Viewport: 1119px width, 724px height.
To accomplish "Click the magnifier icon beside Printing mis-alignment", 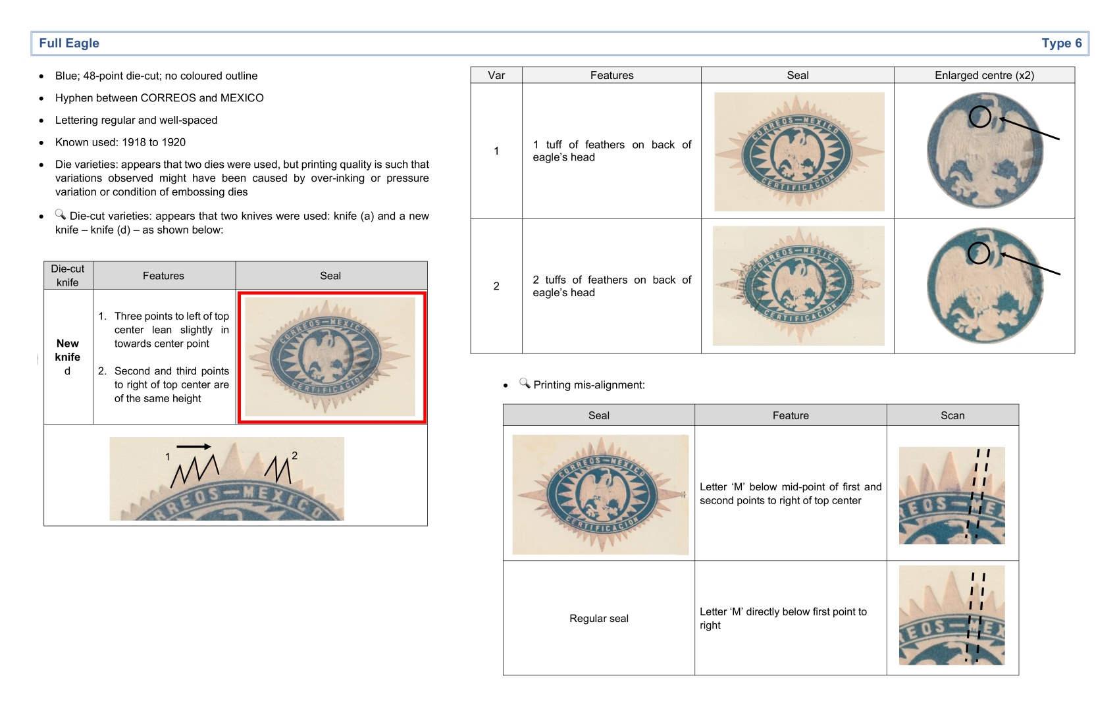I will pos(525,383).
